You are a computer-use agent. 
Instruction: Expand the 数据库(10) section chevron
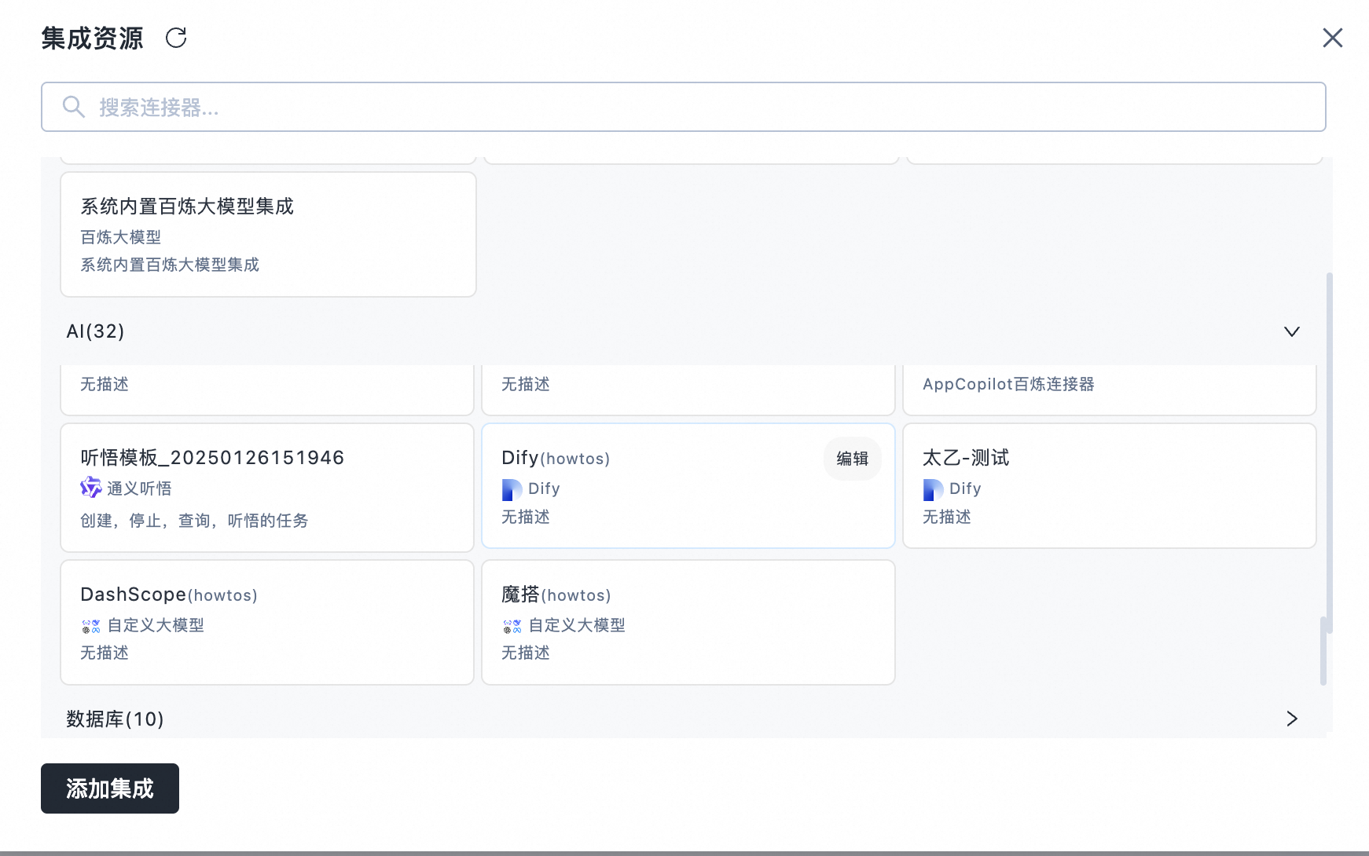pyautogui.click(x=1291, y=719)
